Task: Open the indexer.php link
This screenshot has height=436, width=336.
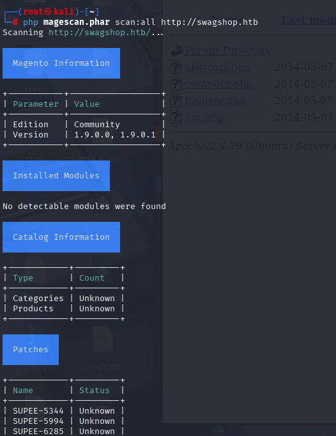Action: tap(215, 100)
